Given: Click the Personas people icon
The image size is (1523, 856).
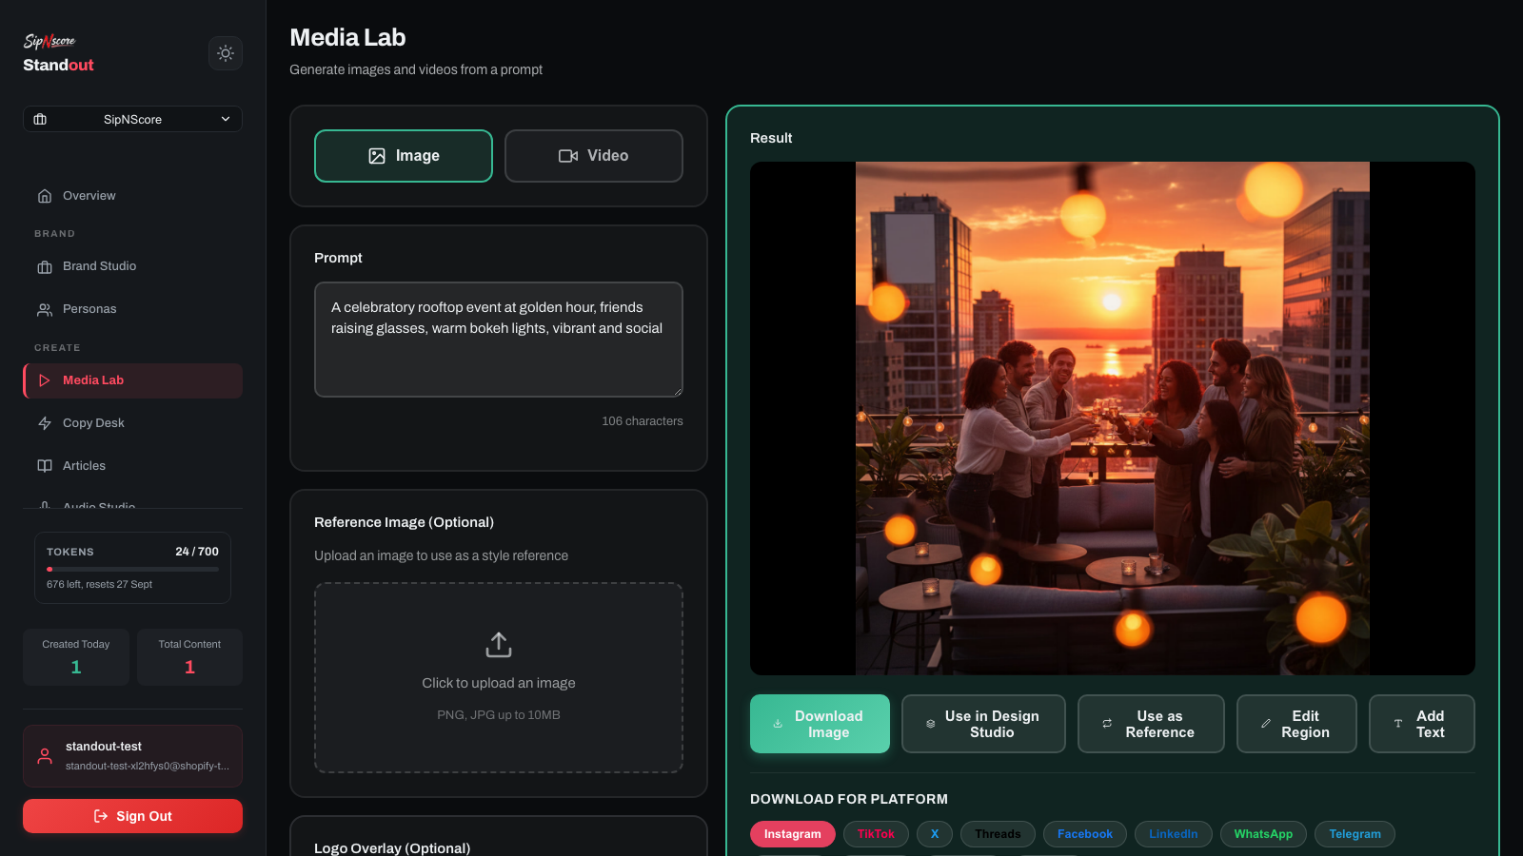Looking at the screenshot, I should click(45, 310).
